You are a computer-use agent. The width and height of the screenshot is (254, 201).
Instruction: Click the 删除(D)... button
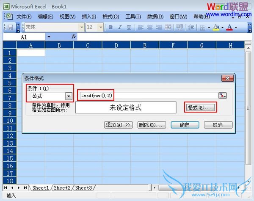[x=152, y=125]
